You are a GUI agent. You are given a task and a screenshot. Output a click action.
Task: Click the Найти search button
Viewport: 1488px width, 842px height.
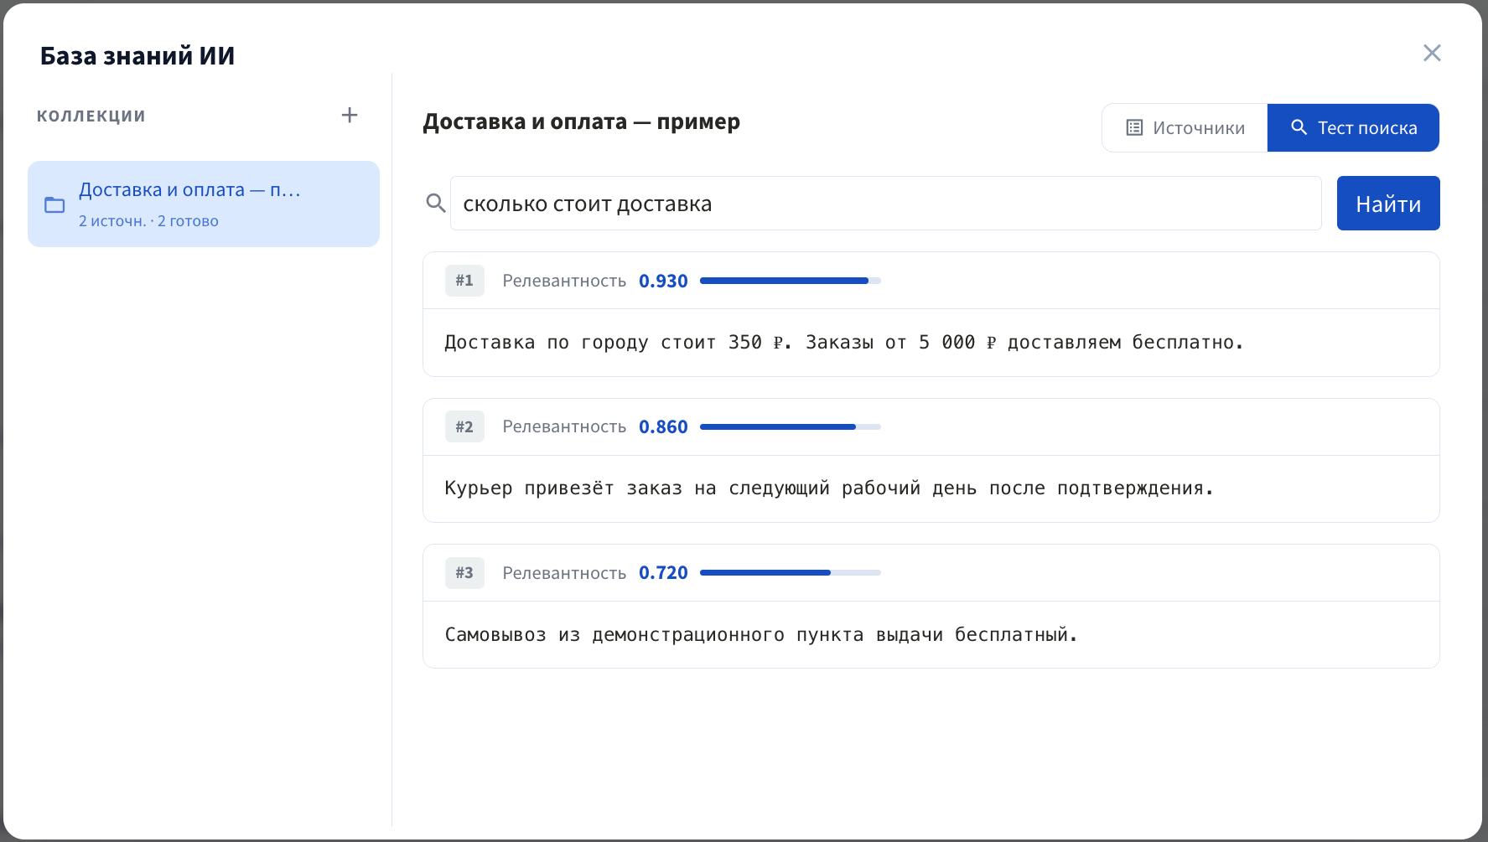[x=1388, y=203]
